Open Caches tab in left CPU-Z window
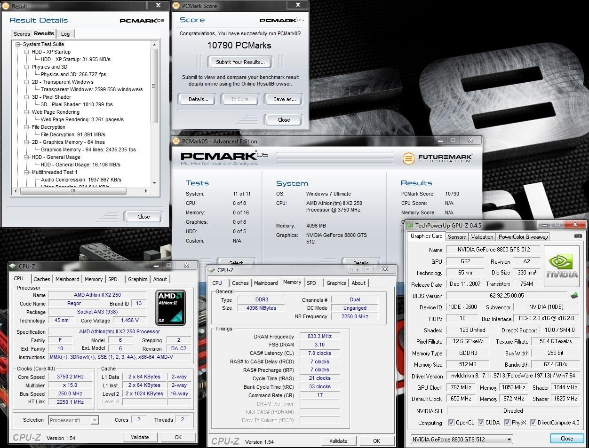Screen dimensions: 589x448 tap(42, 279)
